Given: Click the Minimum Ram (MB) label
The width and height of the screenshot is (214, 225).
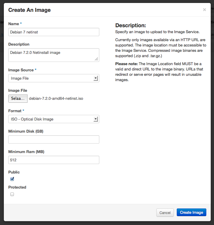Looking at the screenshot, I should tap(26, 152).
